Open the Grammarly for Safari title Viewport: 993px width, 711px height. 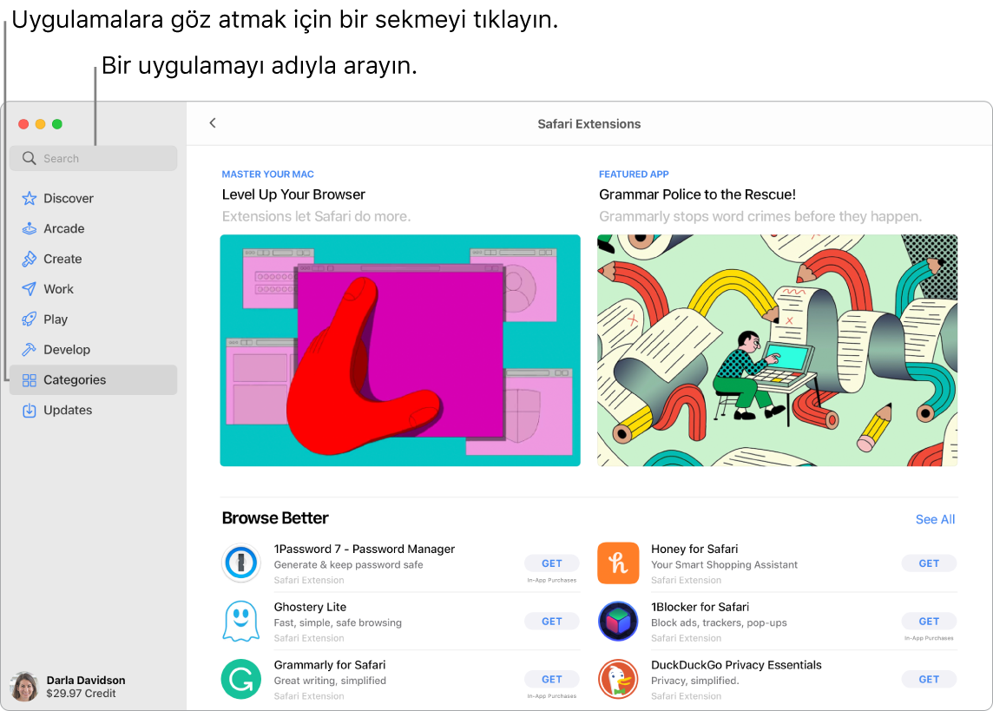[330, 665]
